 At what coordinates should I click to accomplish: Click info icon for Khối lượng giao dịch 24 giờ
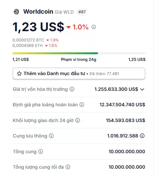[x=78, y=120]
